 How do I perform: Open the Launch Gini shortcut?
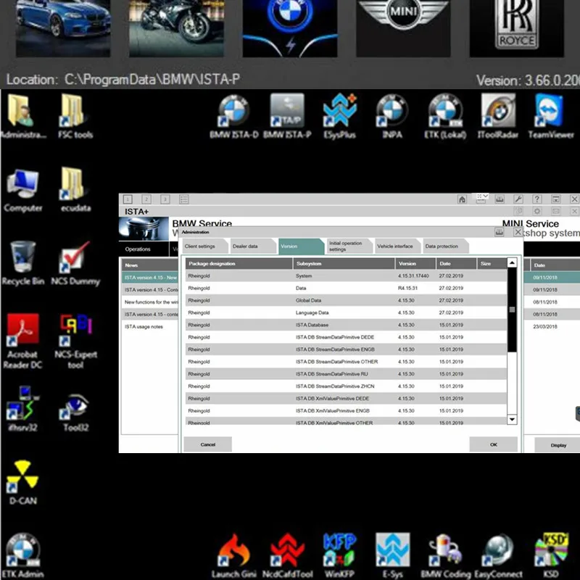coord(233,555)
